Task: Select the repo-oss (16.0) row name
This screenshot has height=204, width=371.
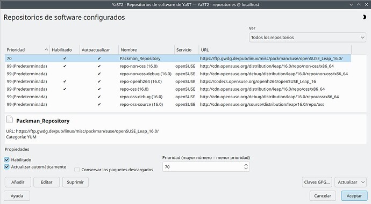Action: (x=134, y=89)
